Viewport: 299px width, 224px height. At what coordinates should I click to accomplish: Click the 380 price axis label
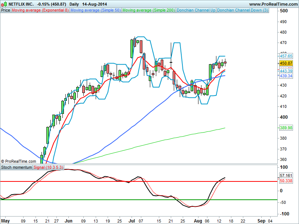[x=283, y=138]
